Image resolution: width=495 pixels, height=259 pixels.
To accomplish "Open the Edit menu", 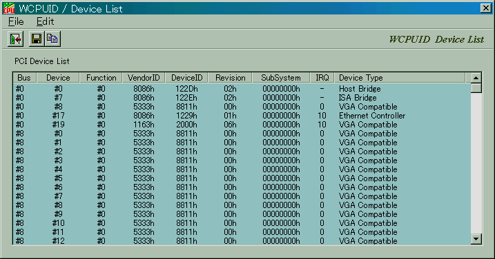I will point(45,21).
